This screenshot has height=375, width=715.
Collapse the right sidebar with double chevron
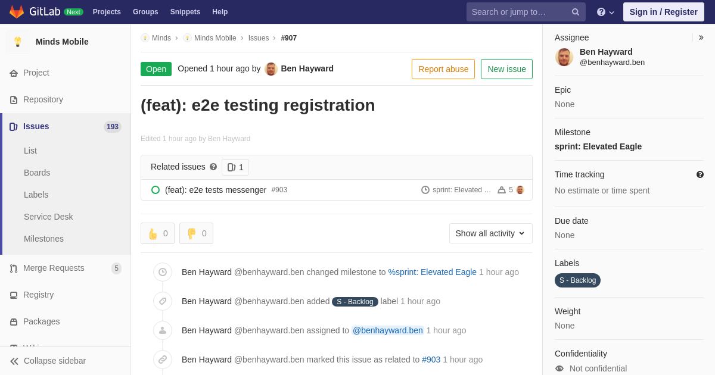701,37
